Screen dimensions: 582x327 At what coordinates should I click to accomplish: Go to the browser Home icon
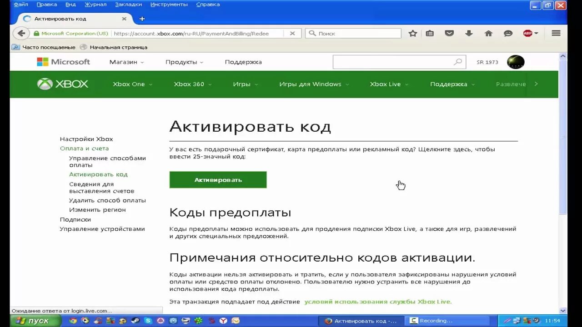click(488, 33)
